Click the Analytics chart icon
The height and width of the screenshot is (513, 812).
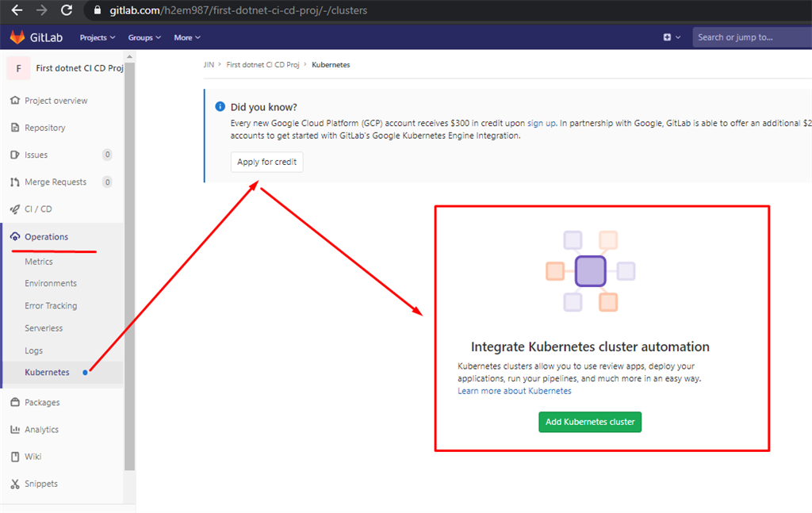[x=15, y=429]
